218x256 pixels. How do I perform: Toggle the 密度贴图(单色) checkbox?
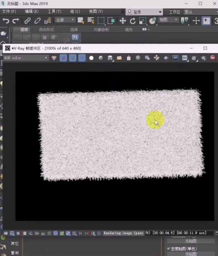pyautogui.click(x=169, y=249)
